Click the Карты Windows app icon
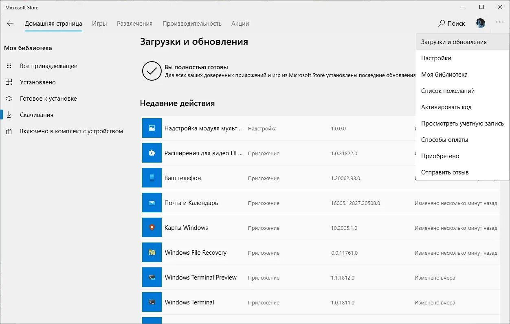 point(152,228)
